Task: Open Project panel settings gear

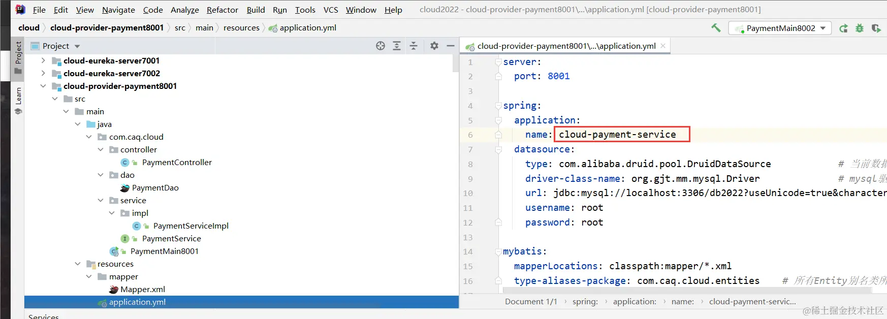Action: 434,46
